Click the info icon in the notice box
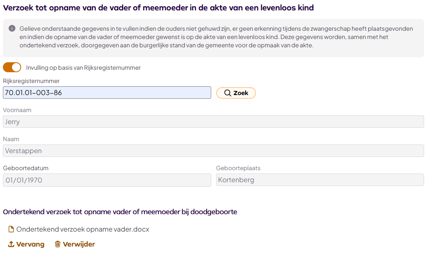The width and height of the screenshot is (439, 254). (12, 28)
